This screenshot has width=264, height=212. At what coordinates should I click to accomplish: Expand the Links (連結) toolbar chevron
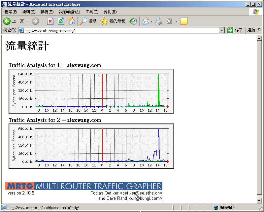click(259, 30)
